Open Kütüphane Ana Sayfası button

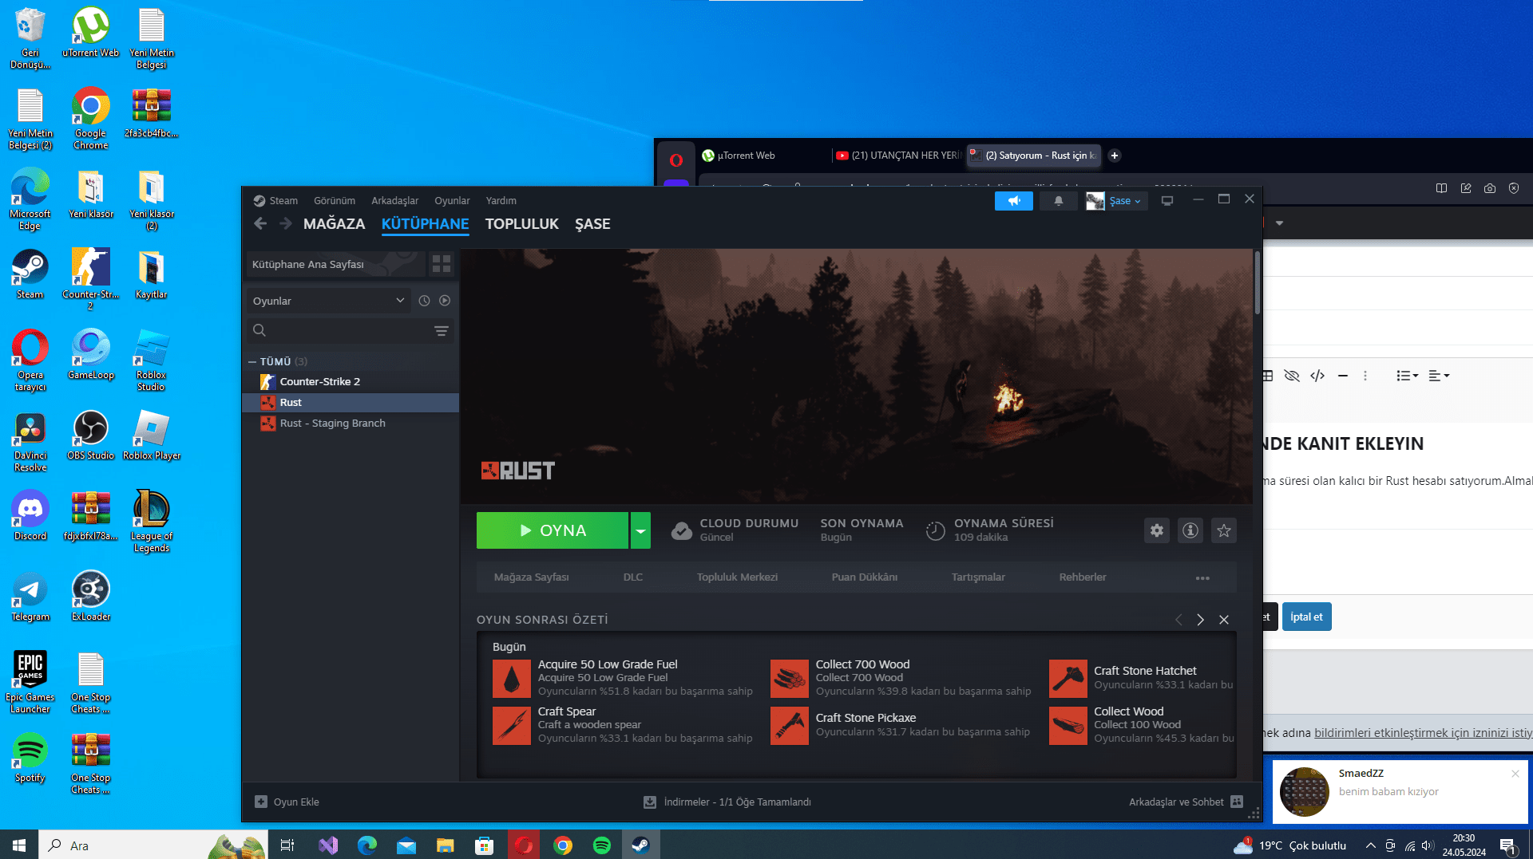tap(335, 264)
